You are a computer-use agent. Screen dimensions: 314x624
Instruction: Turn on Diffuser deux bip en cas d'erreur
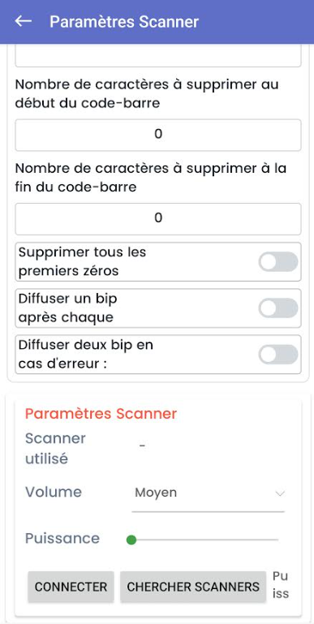[277, 355]
